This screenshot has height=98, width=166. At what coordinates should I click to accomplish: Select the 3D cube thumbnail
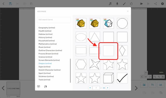pos(108,78)
